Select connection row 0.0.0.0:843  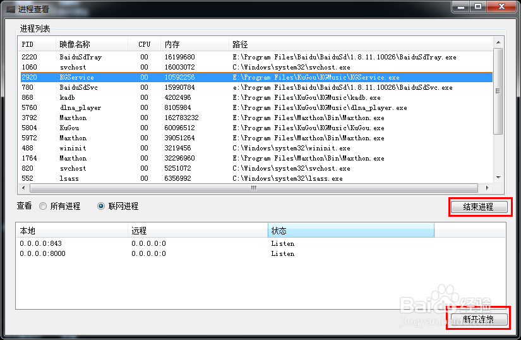260,243
